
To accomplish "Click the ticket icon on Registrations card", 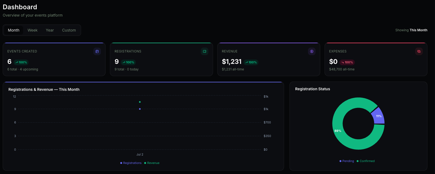I will (205, 51).
